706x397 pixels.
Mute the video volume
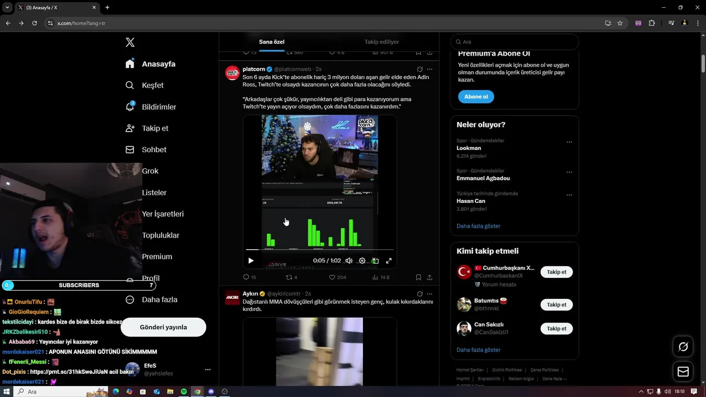coord(349,261)
